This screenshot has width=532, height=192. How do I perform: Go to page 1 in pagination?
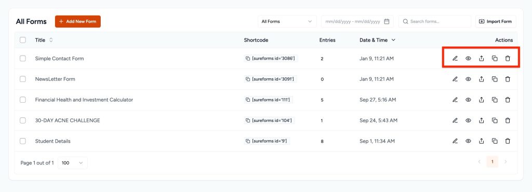493,162
